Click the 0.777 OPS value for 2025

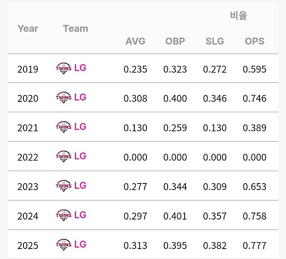point(254,246)
